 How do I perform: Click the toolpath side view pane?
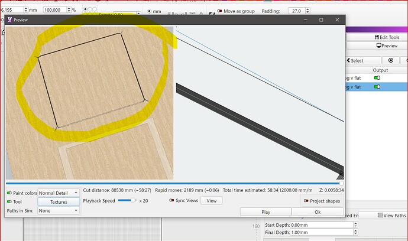click(260, 103)
